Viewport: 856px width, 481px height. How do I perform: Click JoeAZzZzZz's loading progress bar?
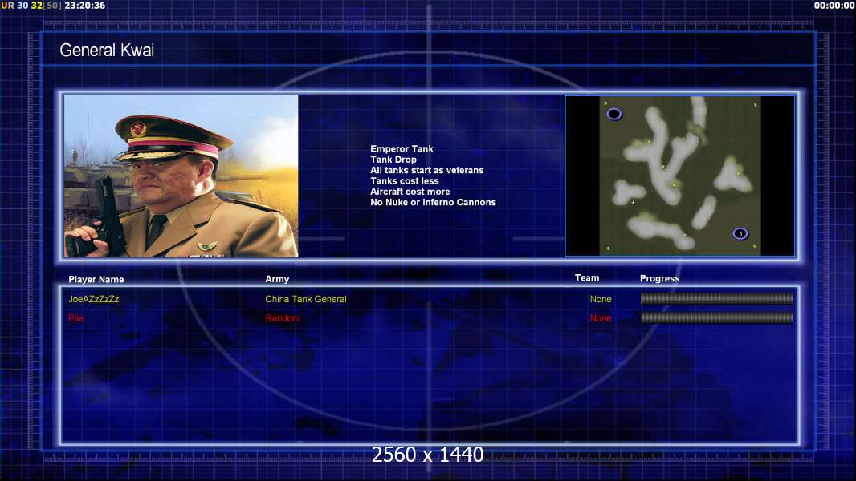717,298
